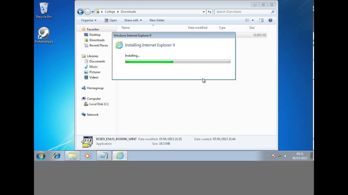Click the search magnifier icon

(x=273, y=12)
